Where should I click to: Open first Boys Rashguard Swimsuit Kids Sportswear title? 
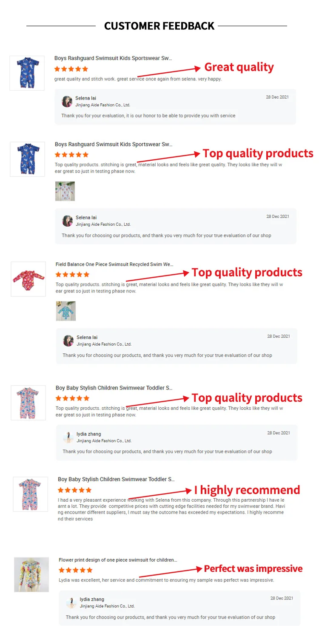(x=113, y=58)
